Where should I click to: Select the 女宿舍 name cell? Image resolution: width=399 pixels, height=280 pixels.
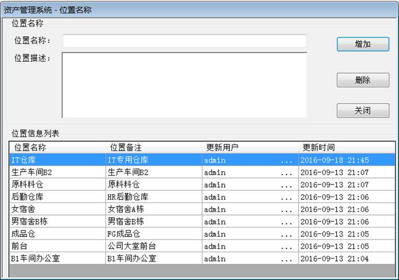58,209
